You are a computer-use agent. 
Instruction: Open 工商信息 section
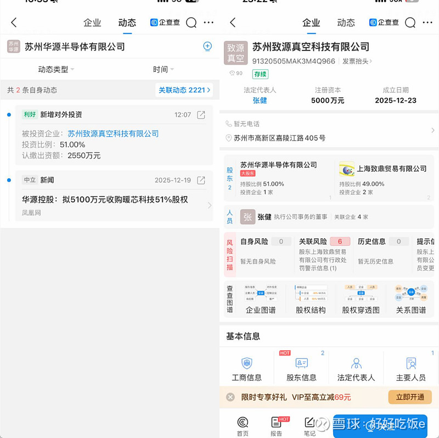click(246, 369)
